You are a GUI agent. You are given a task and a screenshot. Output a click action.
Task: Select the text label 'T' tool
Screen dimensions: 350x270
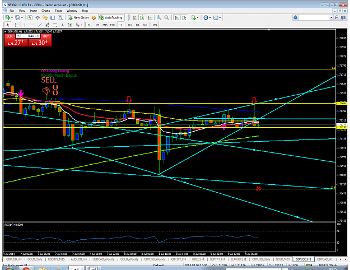click(x=70, y=25)
